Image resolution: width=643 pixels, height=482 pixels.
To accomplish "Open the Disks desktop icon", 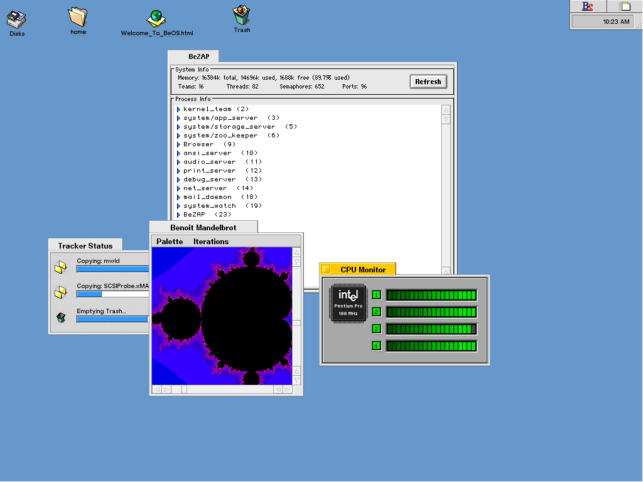I will pos(17,20).
